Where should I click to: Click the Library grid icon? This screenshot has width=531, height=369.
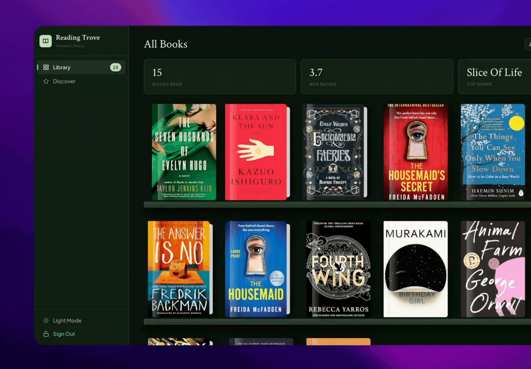click(46, 67)
